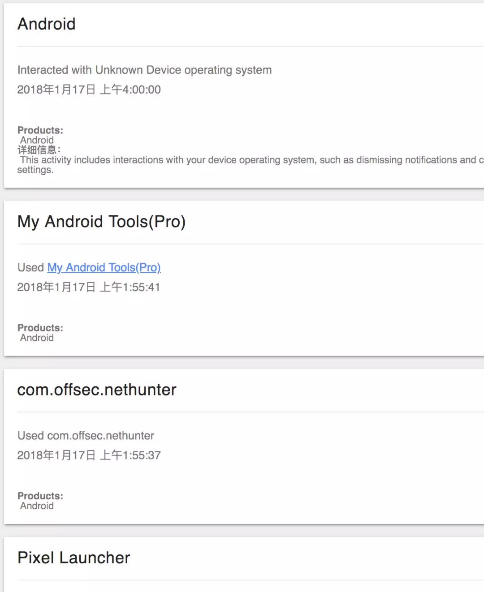Select the My Android Tools(Pro) card title
Image resolution: width=484 pixels, height=592 pixels.
click(101, 222)
